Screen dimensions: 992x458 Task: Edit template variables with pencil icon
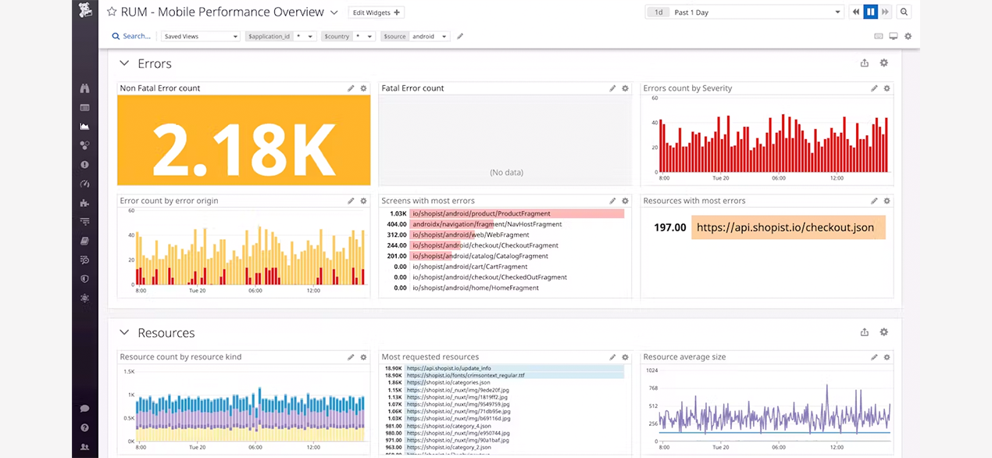point(460,37)
